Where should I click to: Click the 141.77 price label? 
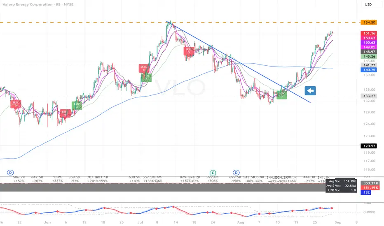coord(369,65)
